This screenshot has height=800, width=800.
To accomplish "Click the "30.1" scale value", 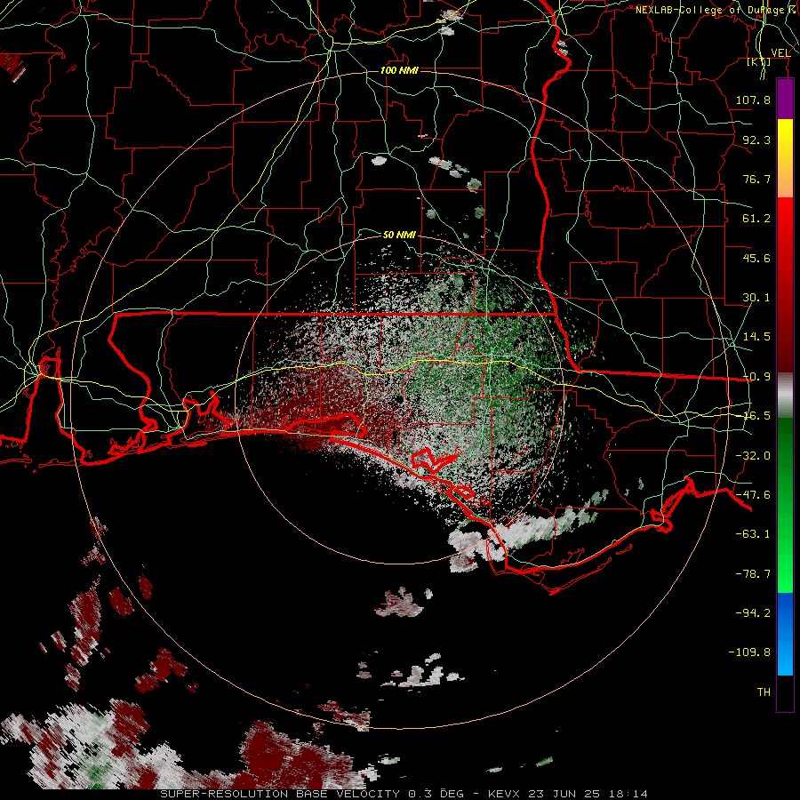I will (x=756, y=298).
